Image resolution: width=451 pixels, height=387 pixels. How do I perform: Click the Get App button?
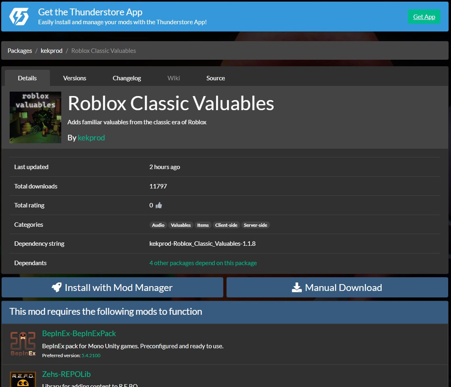424,17
